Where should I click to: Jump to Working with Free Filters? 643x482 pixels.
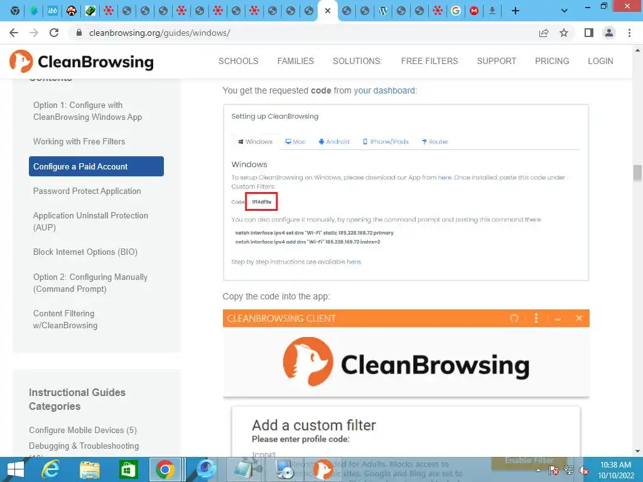pyautogui.click(x=79, y=141)
